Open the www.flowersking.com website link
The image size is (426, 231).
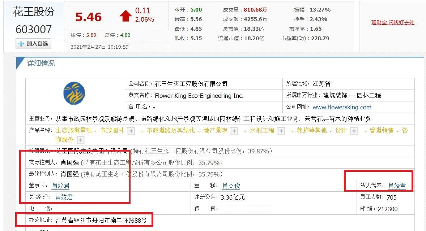click(x=342, y=107)
